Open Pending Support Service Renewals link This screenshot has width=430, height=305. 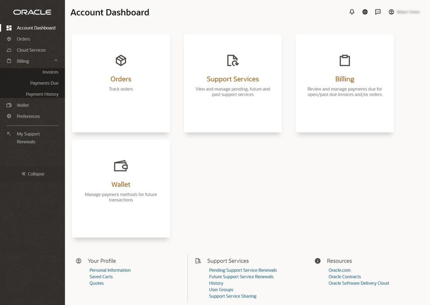tap(243, 270)
